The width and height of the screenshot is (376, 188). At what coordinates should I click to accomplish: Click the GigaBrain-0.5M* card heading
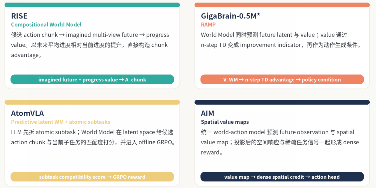coord(230,16)
